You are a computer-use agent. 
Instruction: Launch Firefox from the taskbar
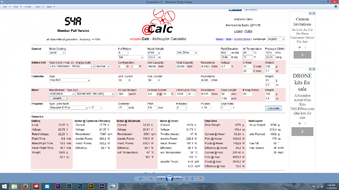pos(25,186)
